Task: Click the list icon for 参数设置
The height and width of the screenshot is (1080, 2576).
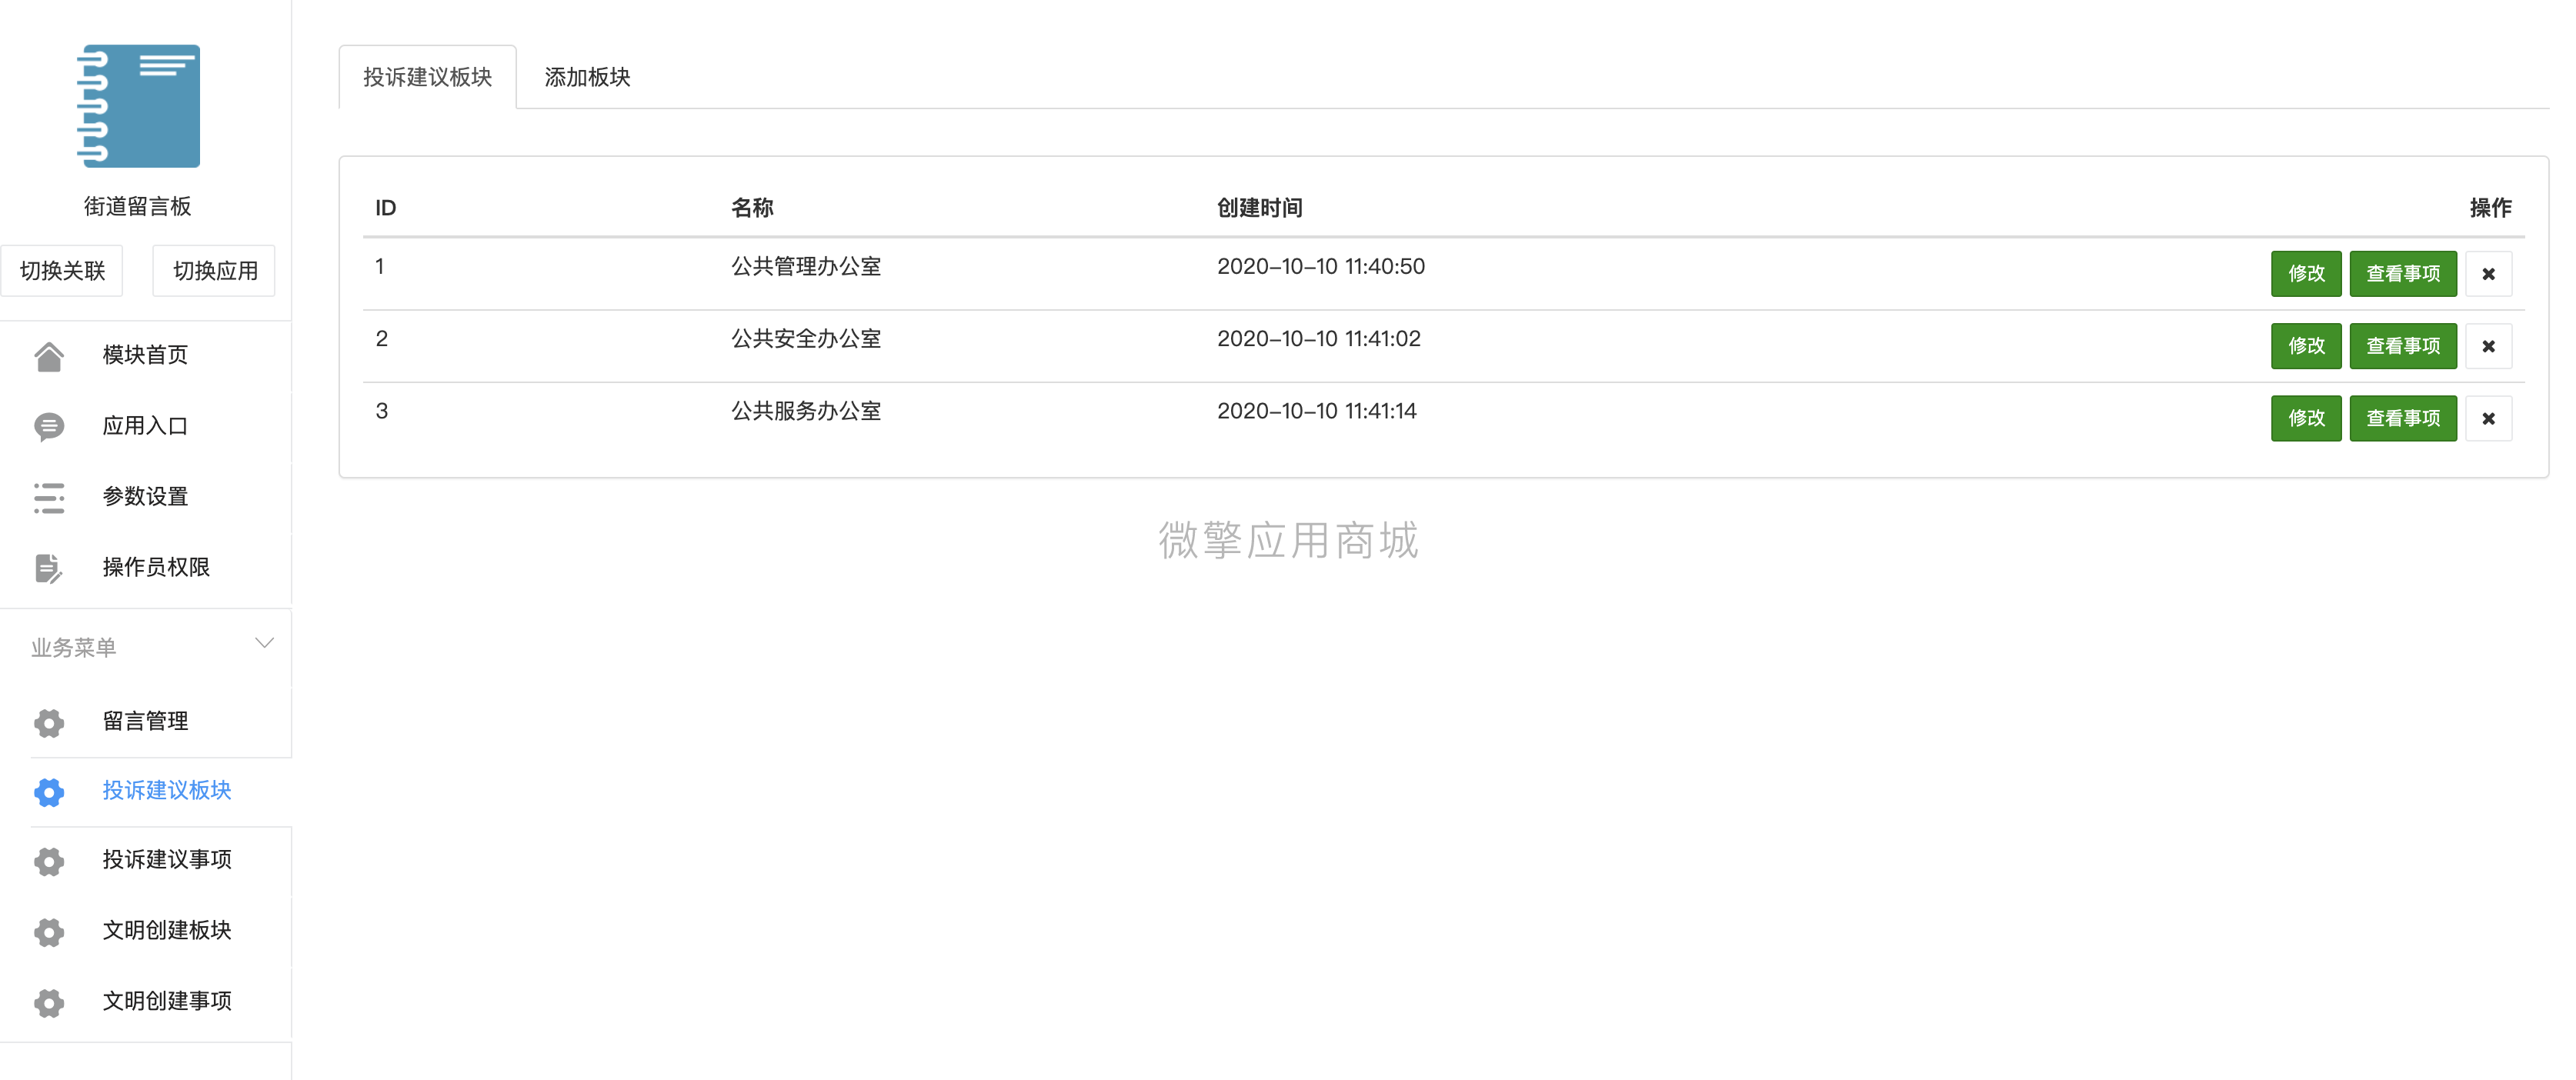Action: pos(49,497)
